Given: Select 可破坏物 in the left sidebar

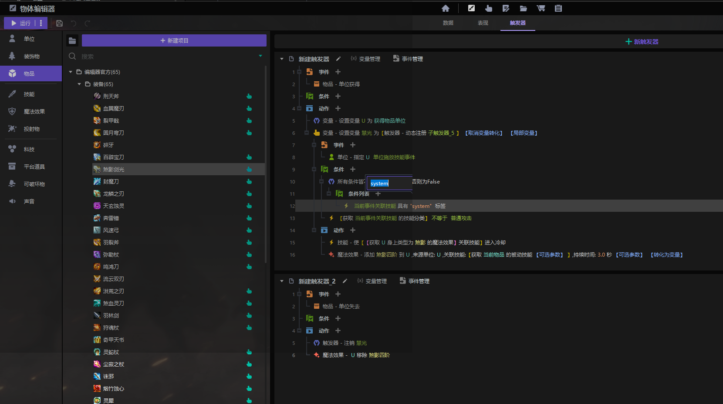Looking at the screenshot, I should (x=31, y=184).
